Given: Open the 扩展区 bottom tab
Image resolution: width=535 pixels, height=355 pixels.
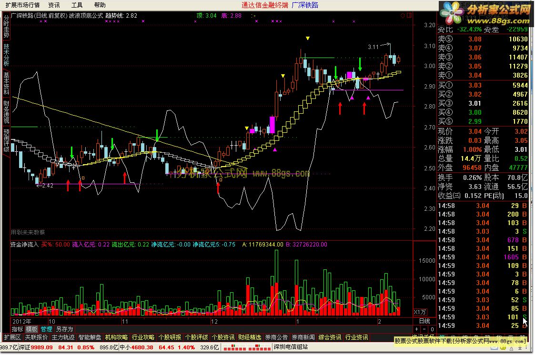Looking at the screenshot, I should (12, 337).
